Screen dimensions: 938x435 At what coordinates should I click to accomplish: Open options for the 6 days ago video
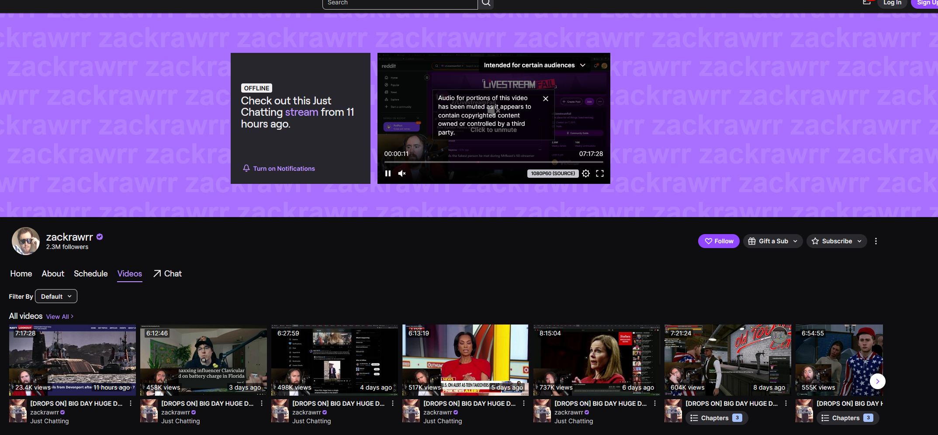click(655, 404)
